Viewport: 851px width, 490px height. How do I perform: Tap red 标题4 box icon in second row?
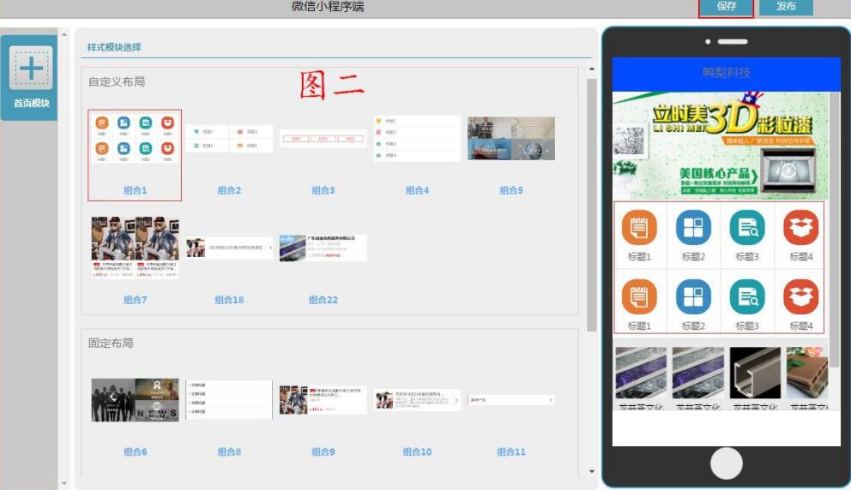pyautogui.click(x=800, y=296)
